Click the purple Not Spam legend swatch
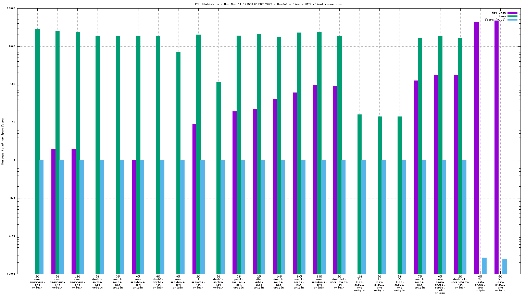 tap(512, 13)
